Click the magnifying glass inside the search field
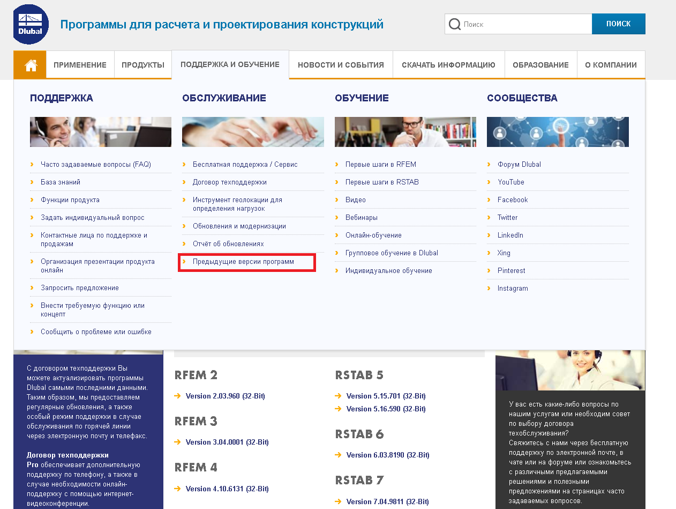Viewport: 676px width, 509px height. [x=455, y=24]
